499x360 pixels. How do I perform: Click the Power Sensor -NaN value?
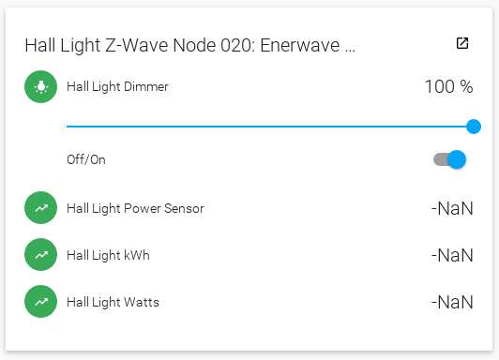pos(452,209)
